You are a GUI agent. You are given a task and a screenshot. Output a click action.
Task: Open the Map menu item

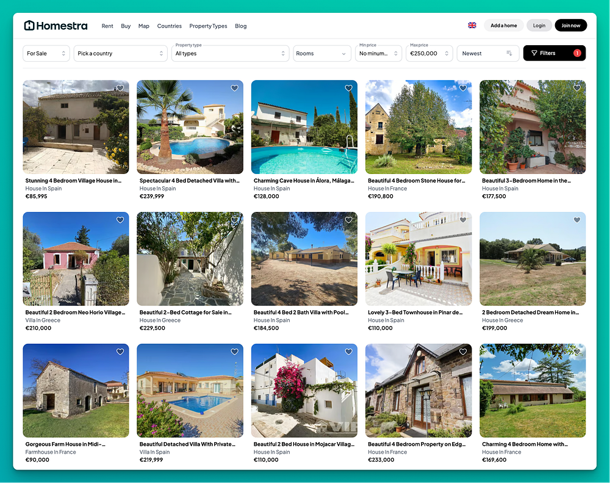(144, 26)
